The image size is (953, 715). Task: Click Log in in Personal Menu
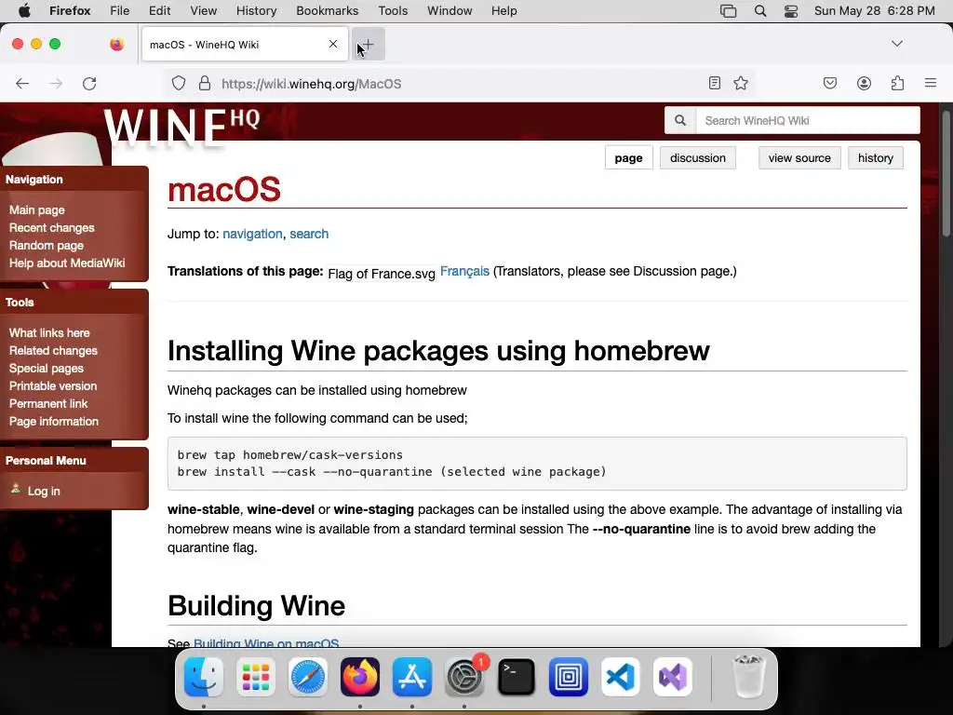coord(44,491)
